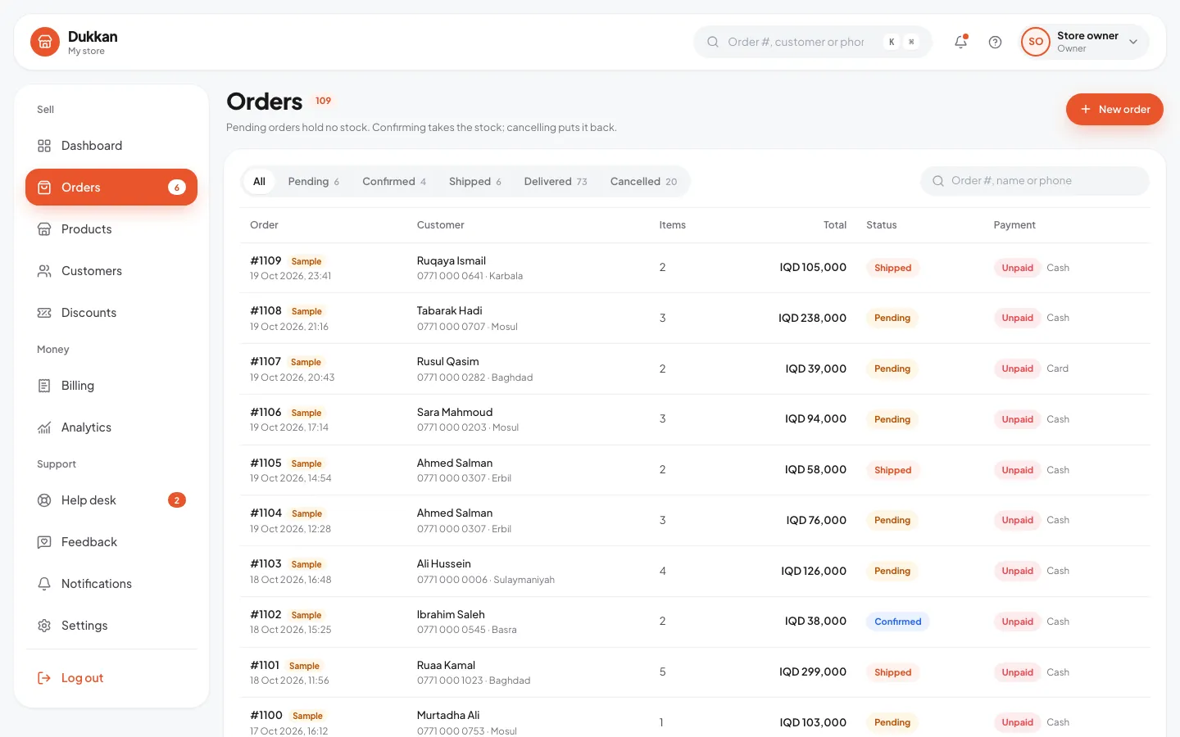Switch to the Delivered tab

556,182
